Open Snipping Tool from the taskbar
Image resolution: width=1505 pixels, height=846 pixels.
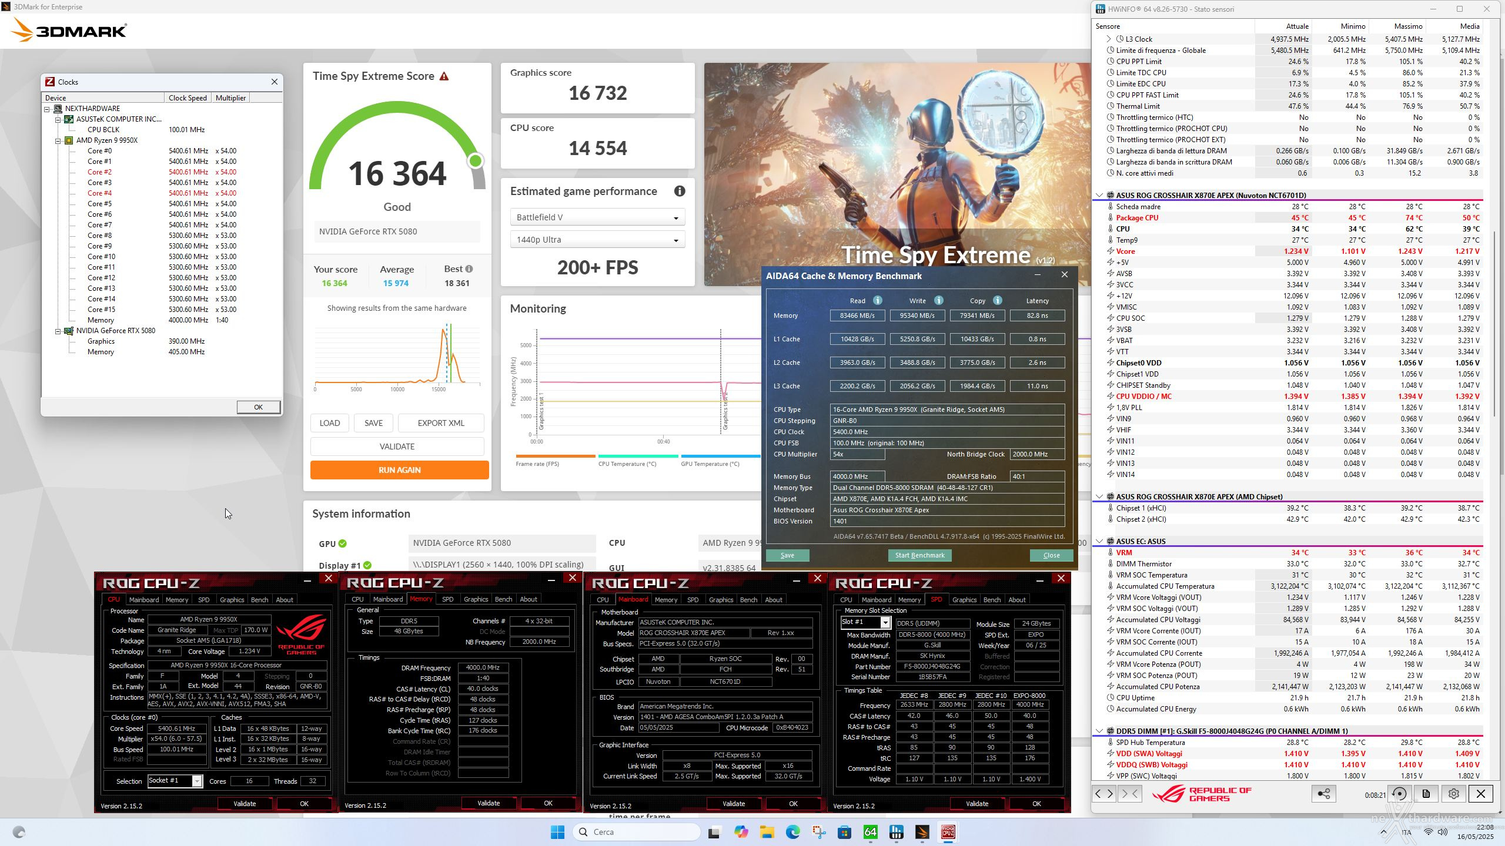point(818,832)
